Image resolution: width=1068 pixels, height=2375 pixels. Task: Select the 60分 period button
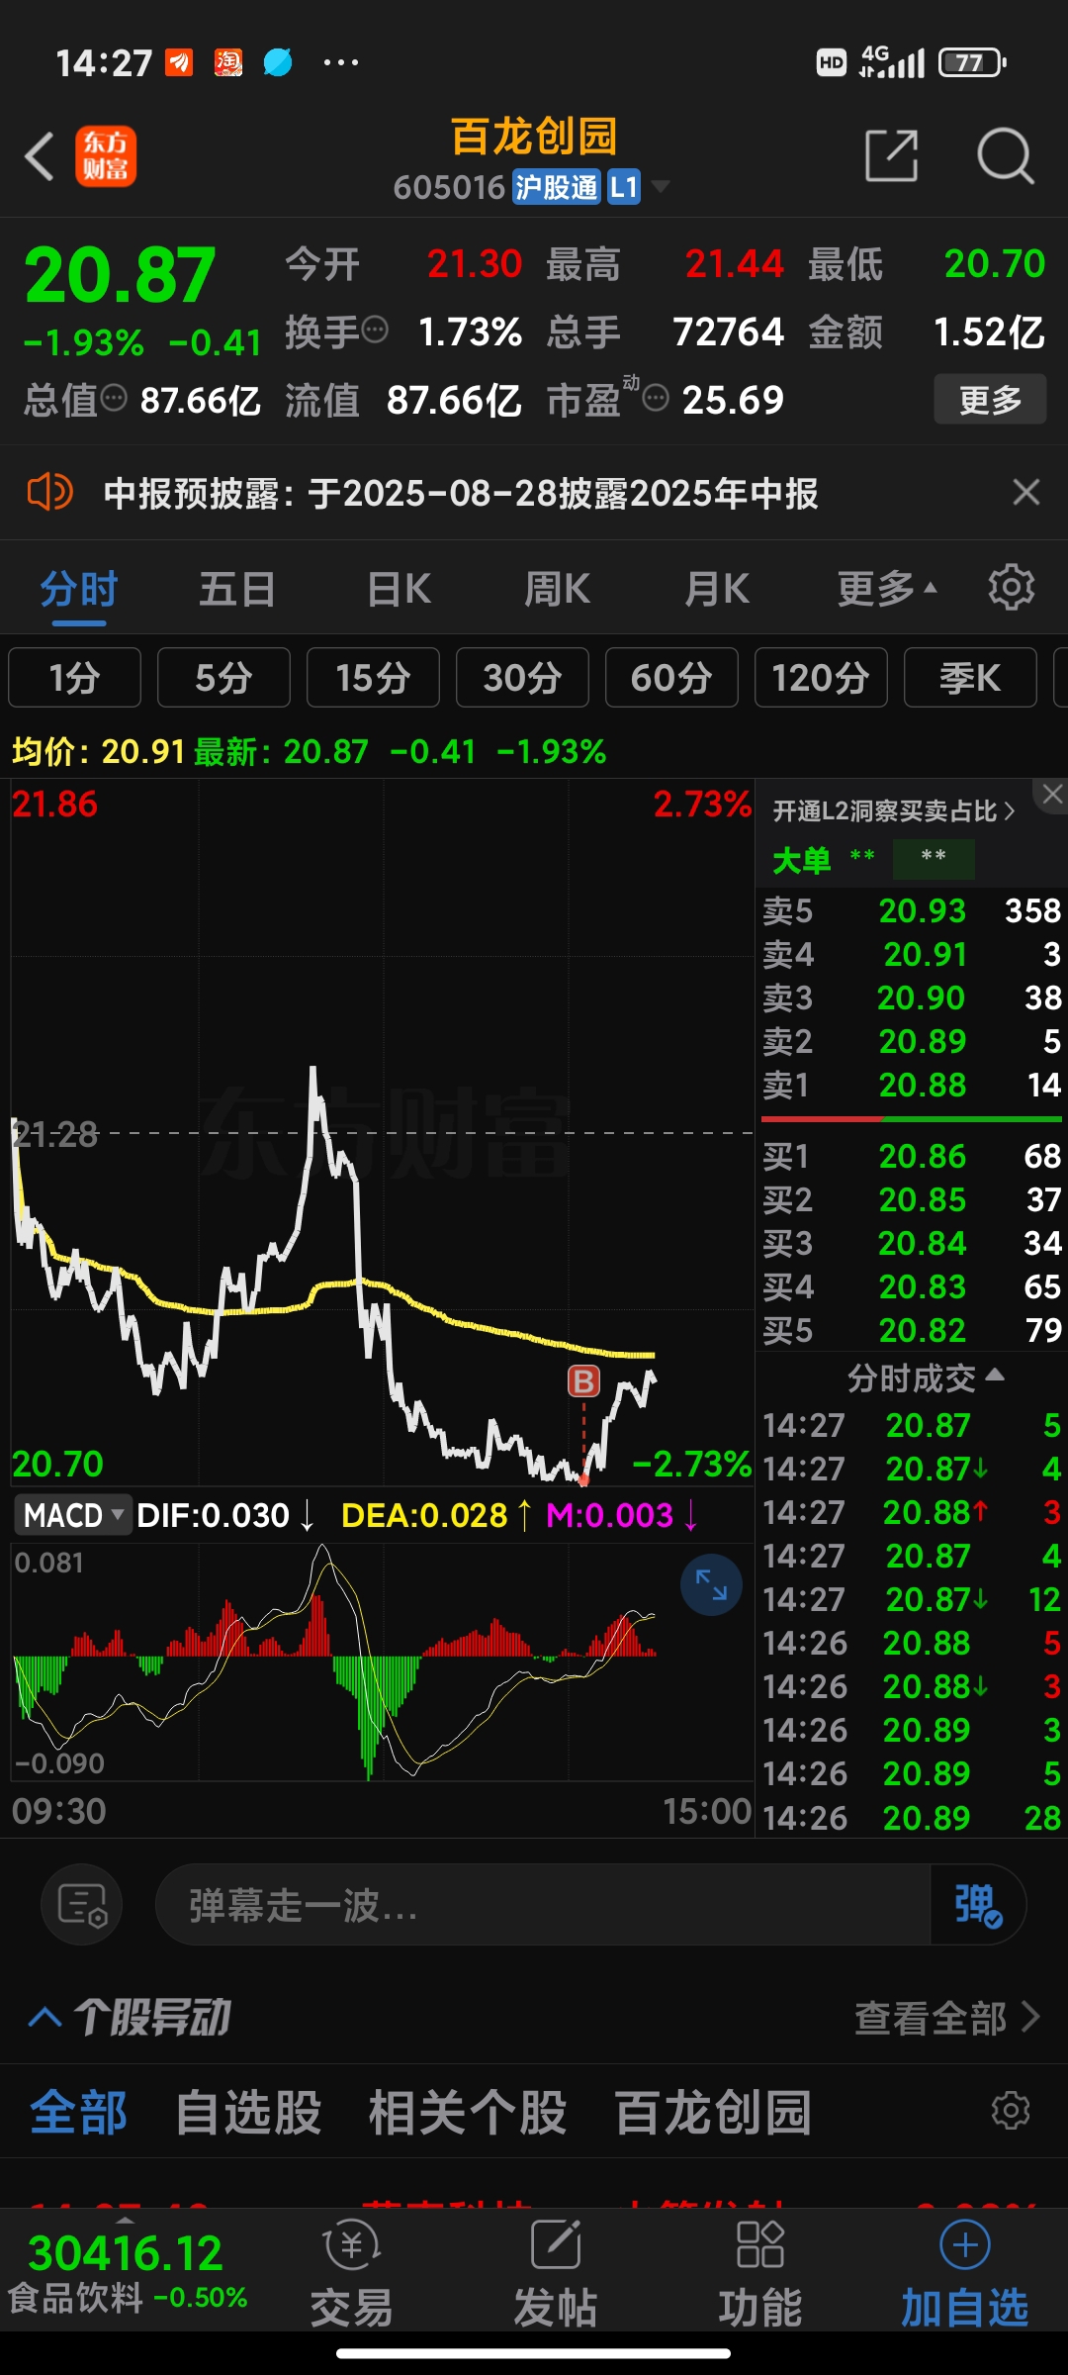click(671, 678)
